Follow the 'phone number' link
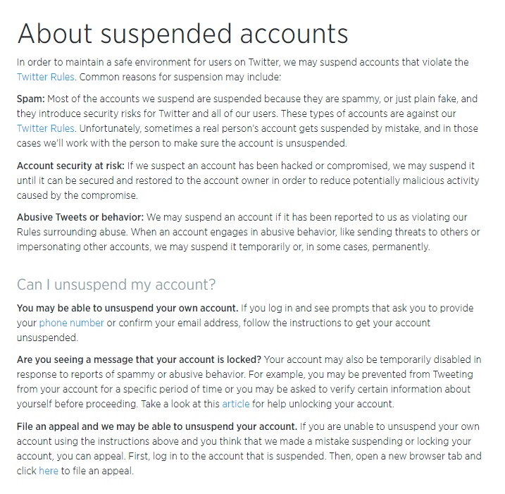505x494 pixels. 71,323
